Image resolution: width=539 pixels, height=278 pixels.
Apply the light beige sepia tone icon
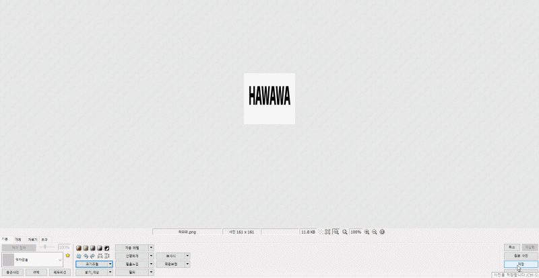click(x=86, y=248)
